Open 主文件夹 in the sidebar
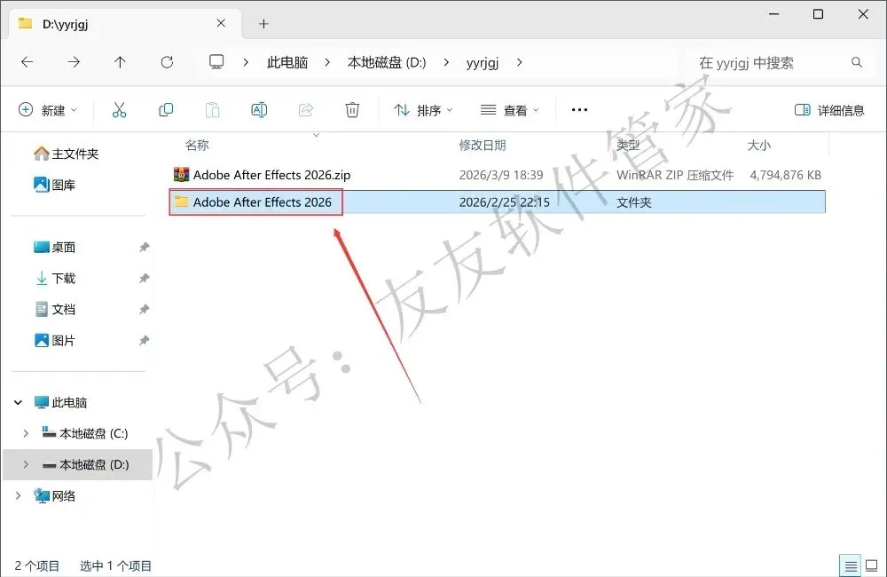Screen dimensions: 887x577 (67, 154)
